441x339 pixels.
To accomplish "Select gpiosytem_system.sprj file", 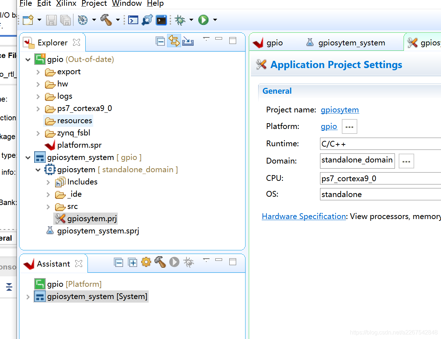I will pos(93,231).
